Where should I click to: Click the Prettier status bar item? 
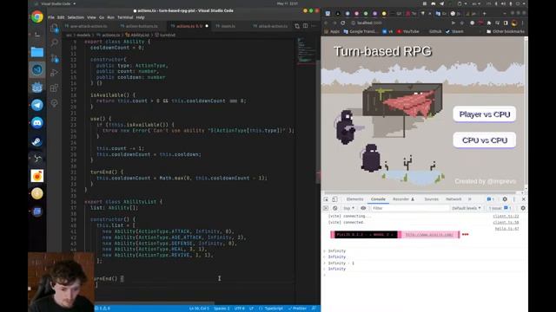pos(297,309)
